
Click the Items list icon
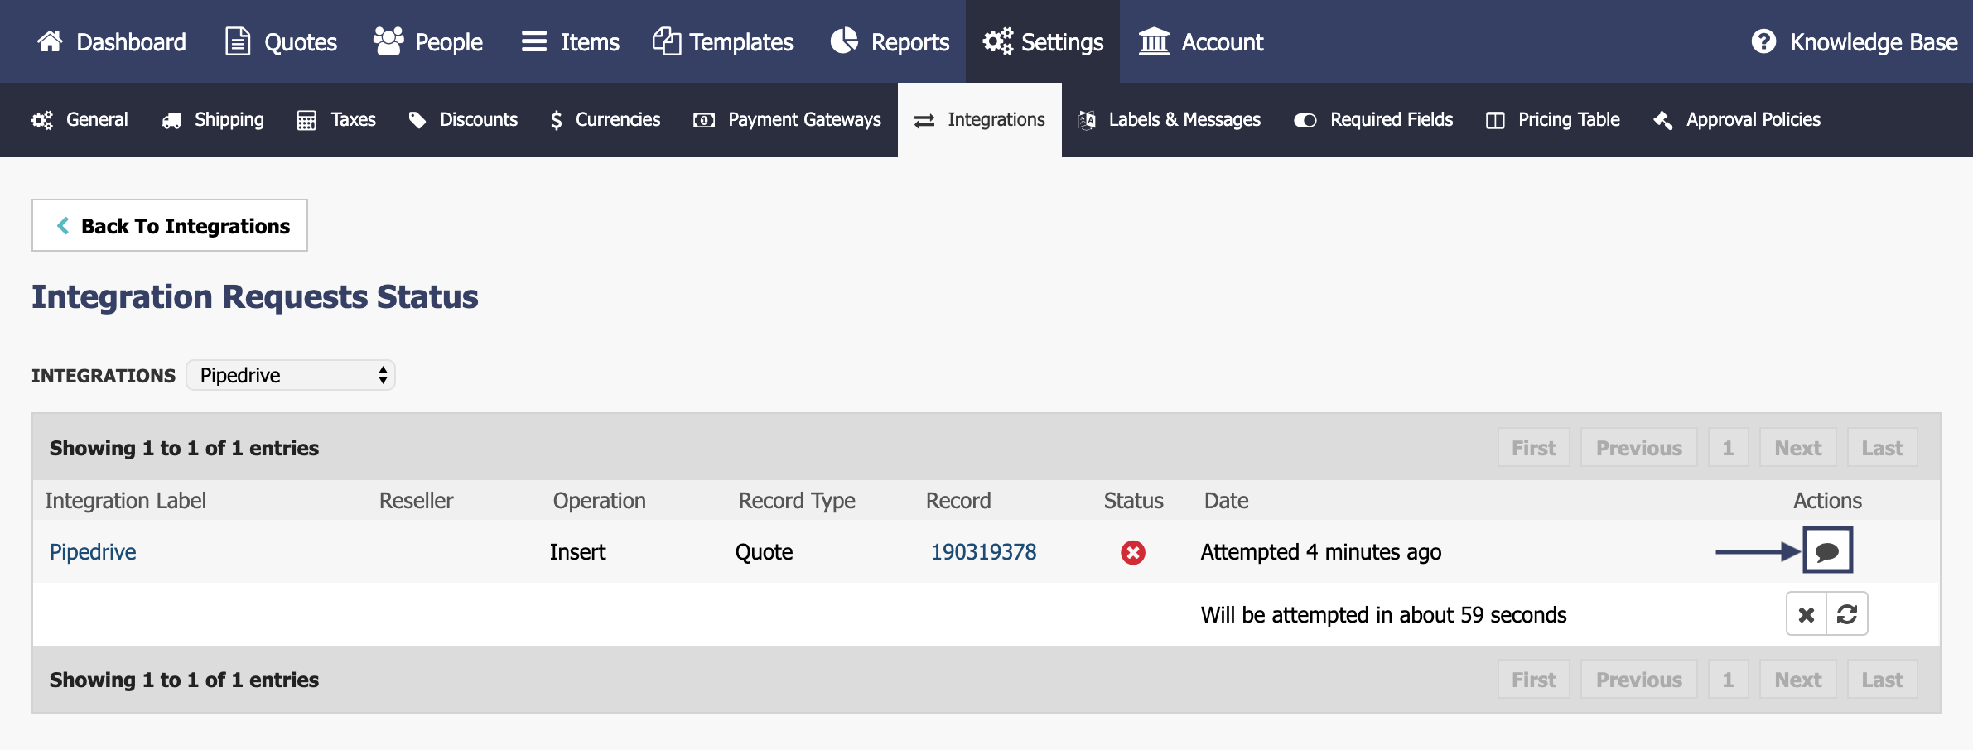533,41
